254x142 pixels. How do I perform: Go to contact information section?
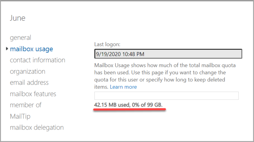pyautogui.click(x=37, y=60)
